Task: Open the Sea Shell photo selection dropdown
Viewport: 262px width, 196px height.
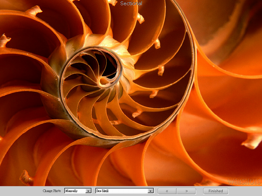Action: click(122, 191)
